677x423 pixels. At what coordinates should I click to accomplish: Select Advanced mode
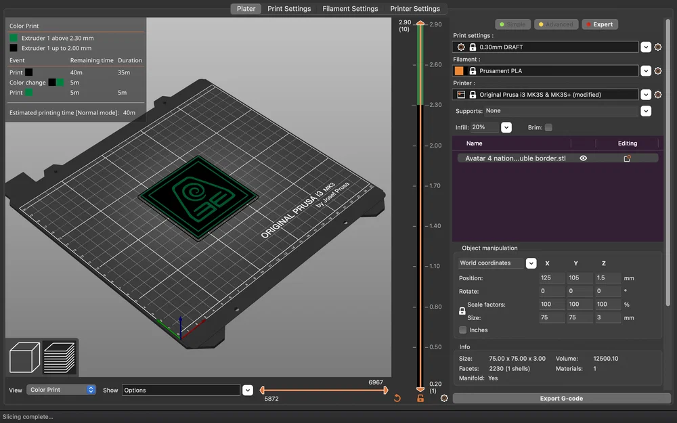(x=556, y=24)
